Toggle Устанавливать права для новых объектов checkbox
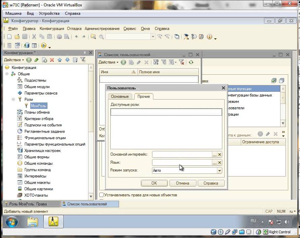The image size is (300, 238). point(102,195)
